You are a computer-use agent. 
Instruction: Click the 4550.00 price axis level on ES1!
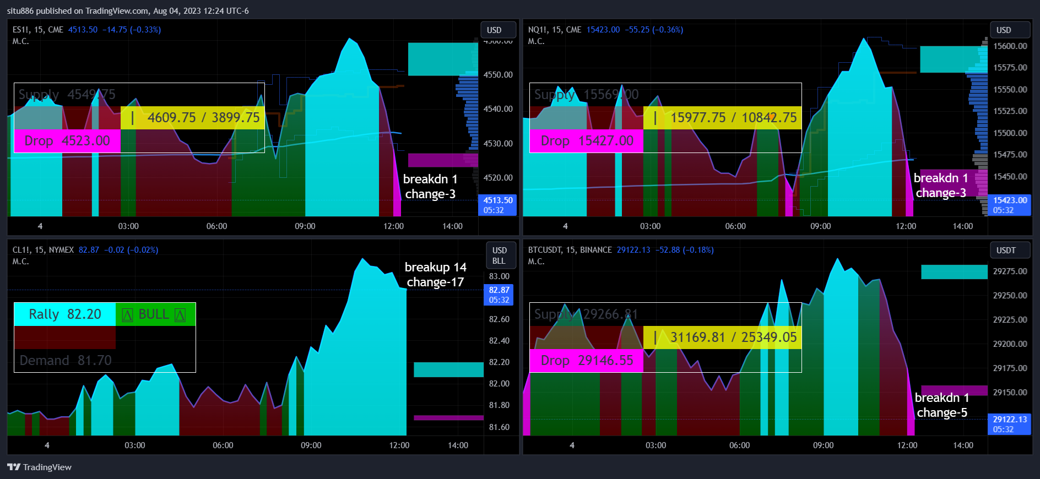coord(498,75)
